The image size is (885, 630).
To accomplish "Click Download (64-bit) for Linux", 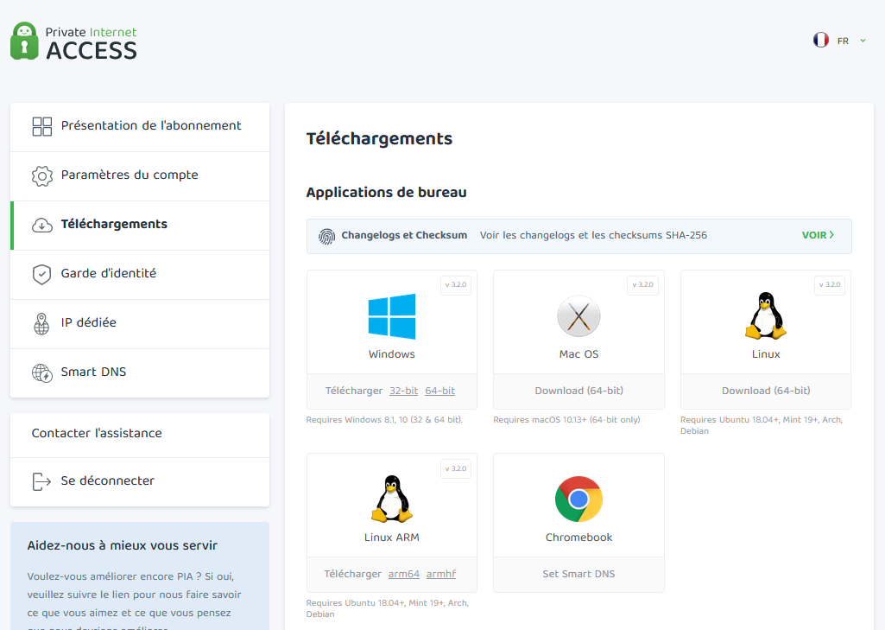I will 766,391.
